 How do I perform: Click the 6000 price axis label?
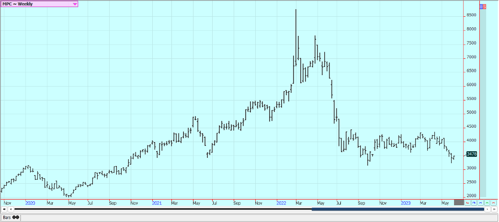(471, 85)
